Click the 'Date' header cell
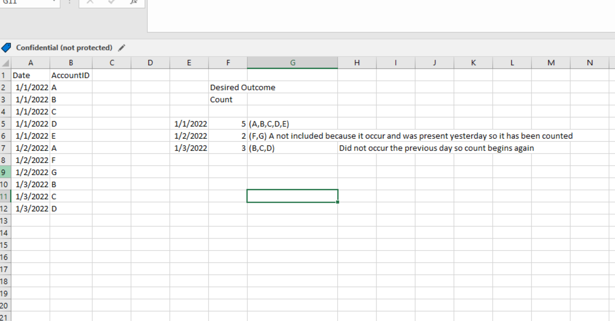Viewport: 615px width, 321px height. (x=31, y=75)
